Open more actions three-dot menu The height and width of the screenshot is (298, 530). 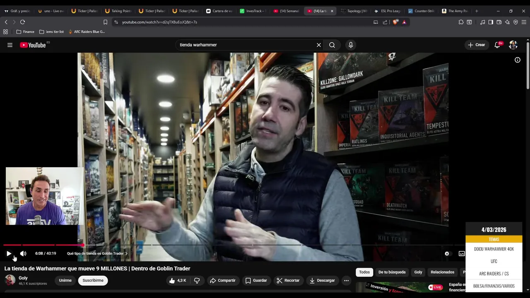(346, 280)
